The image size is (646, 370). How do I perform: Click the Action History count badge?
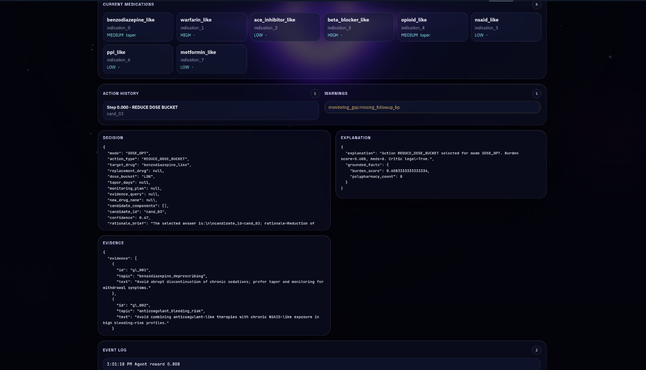coord(315,94)
